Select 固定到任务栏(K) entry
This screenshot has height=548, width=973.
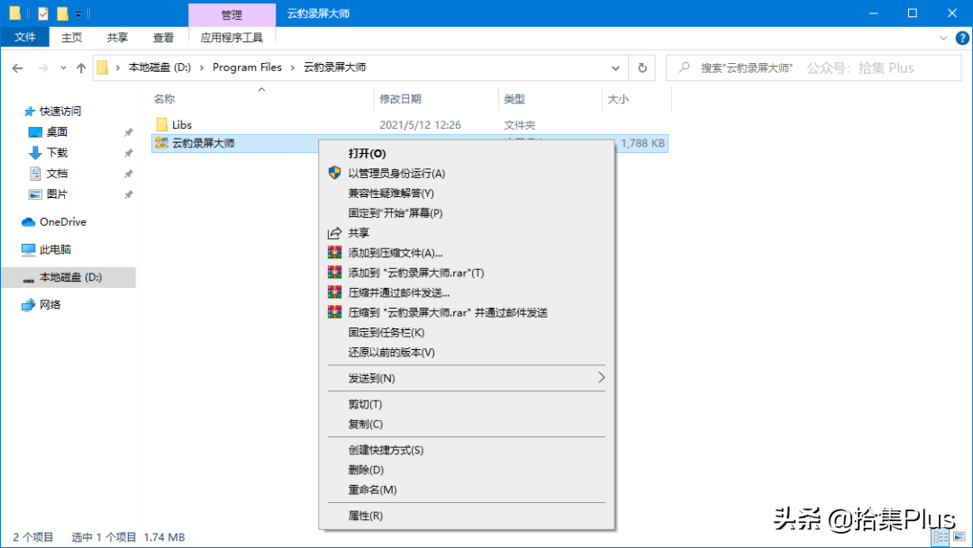[467, 332]
